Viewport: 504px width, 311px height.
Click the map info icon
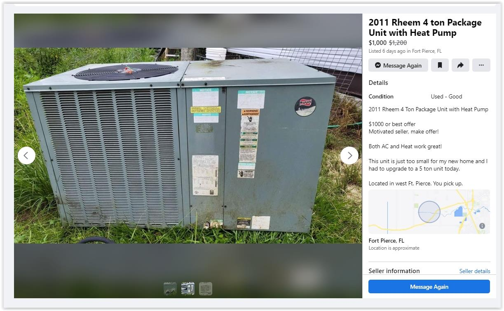pyautogui.click(x=482, y=226)
